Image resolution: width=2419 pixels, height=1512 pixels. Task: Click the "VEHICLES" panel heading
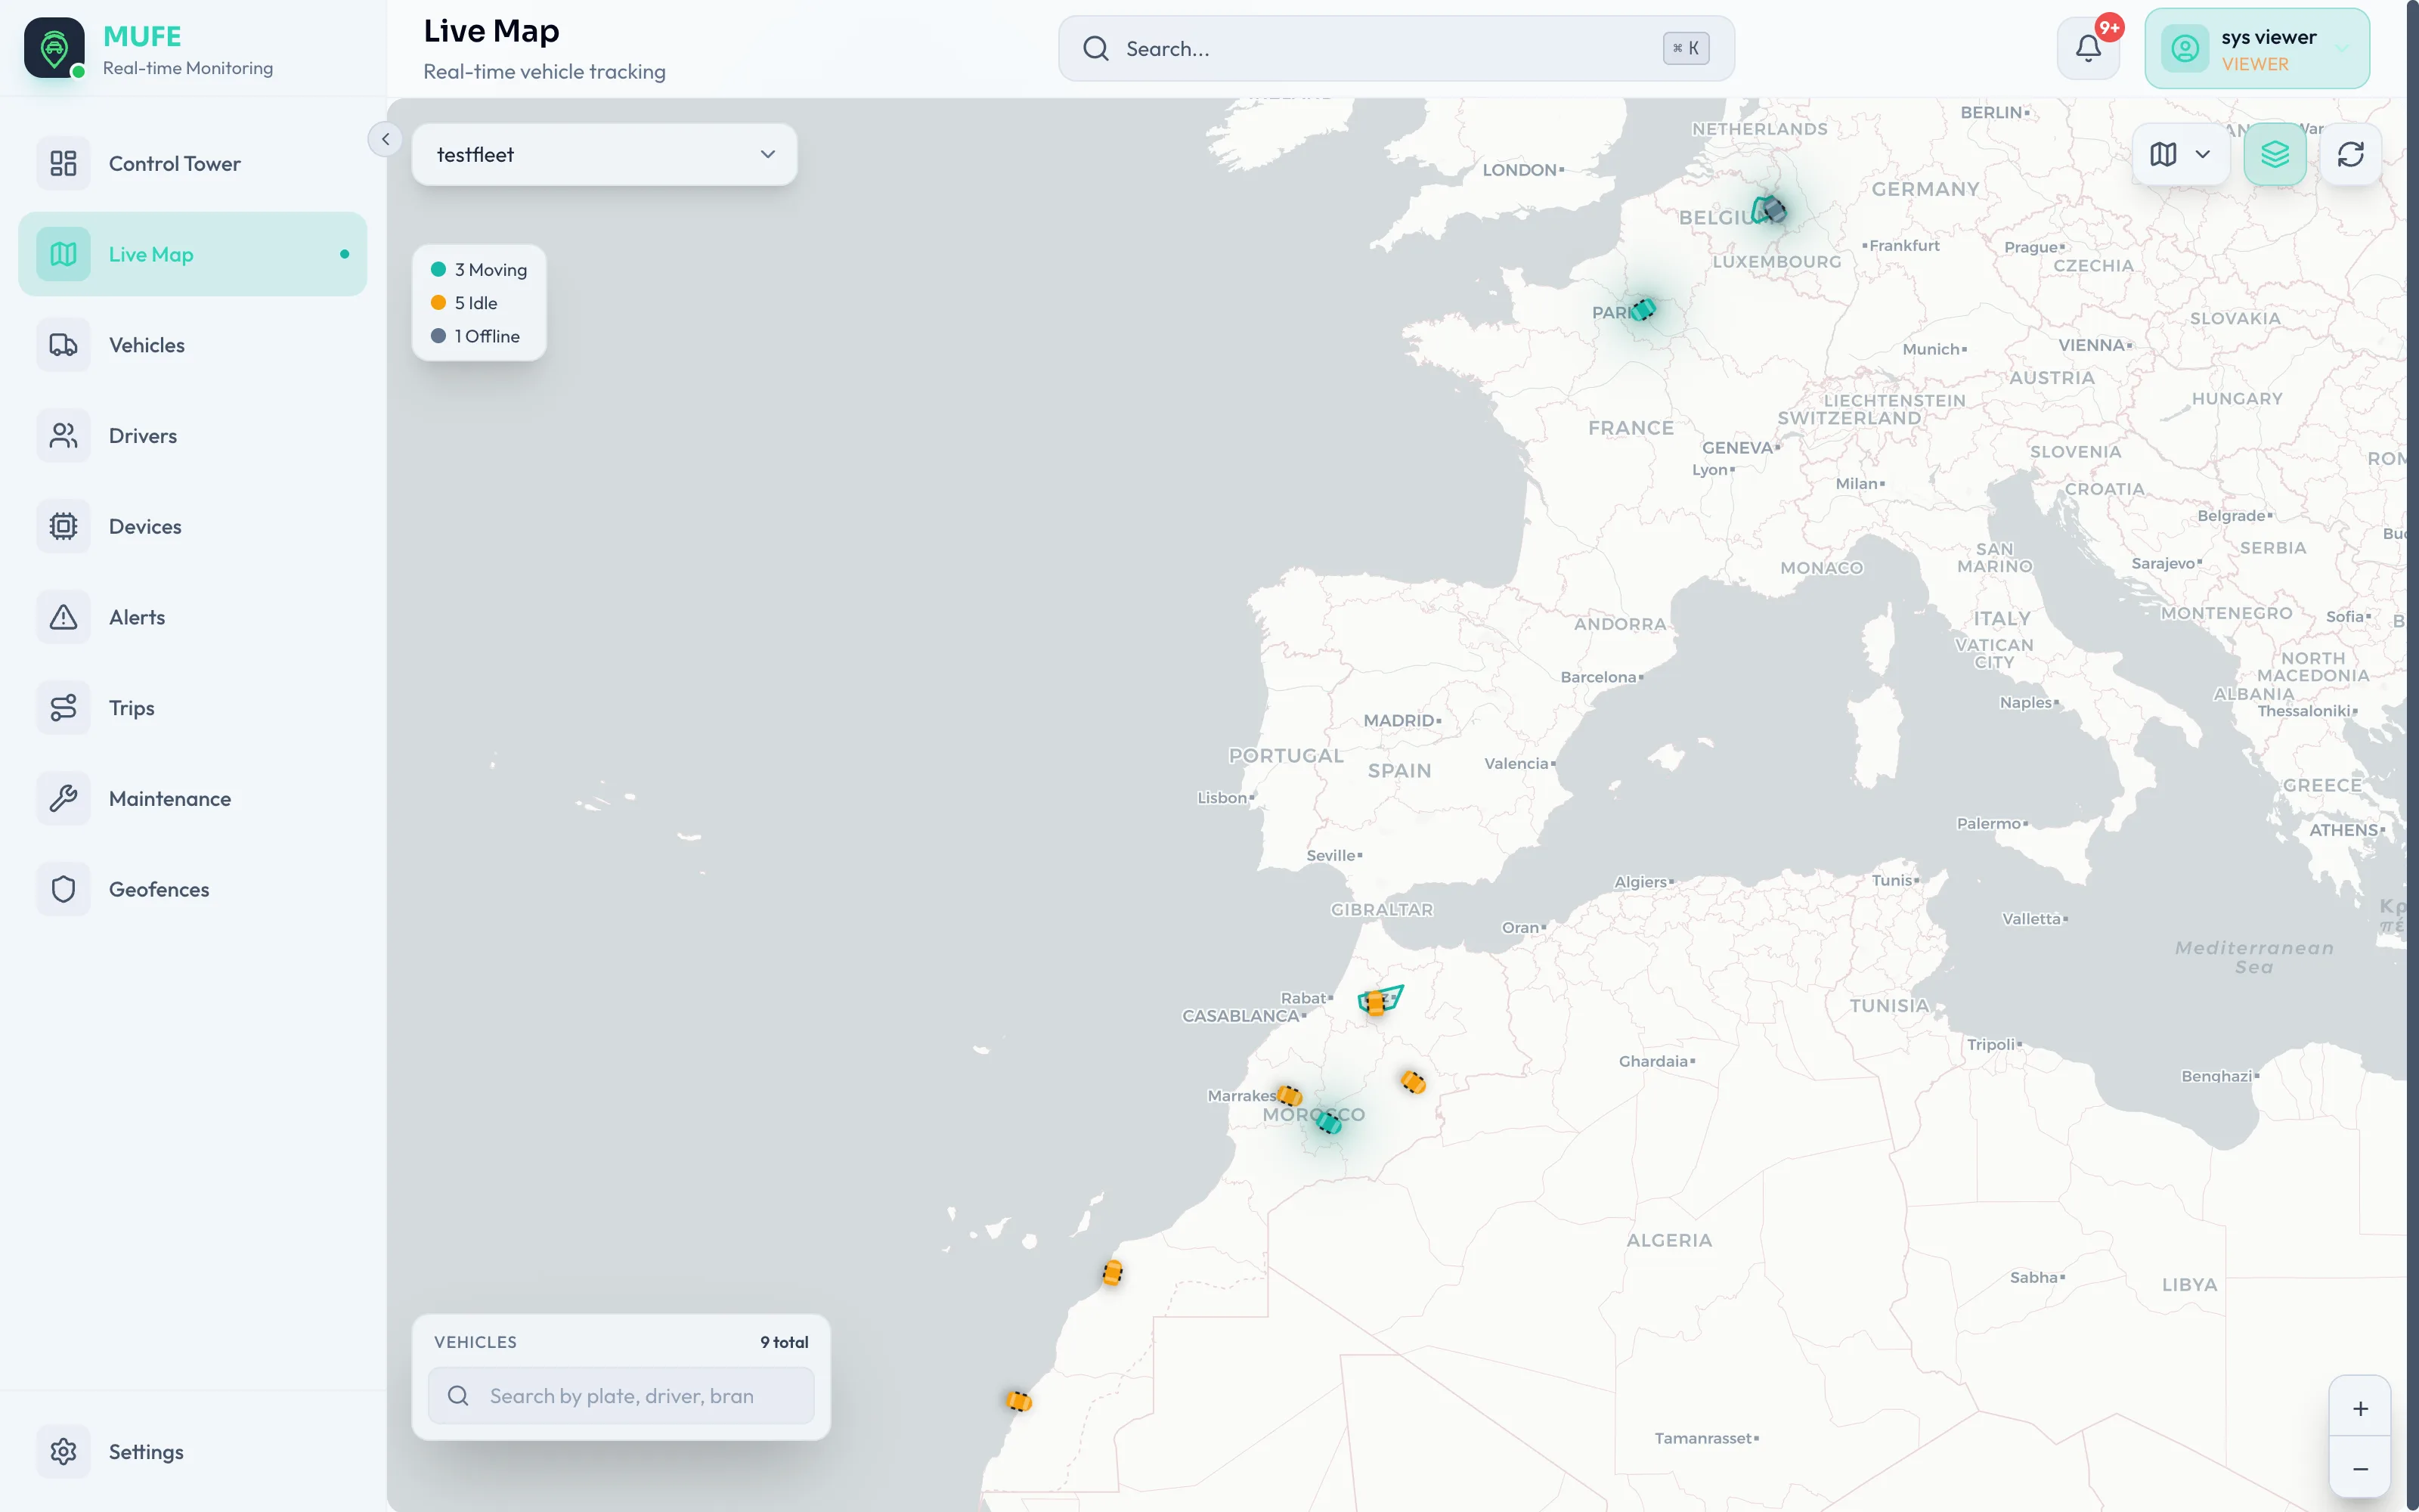pyautogui.click(x=475, y=1342)
